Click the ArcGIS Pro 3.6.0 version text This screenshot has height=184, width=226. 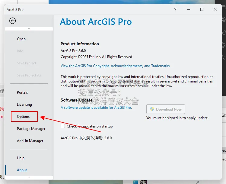point(73,51)
